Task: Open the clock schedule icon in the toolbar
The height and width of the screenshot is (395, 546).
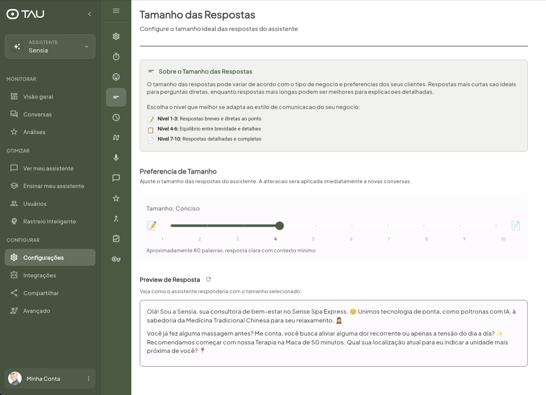Action: pos(116,117)
